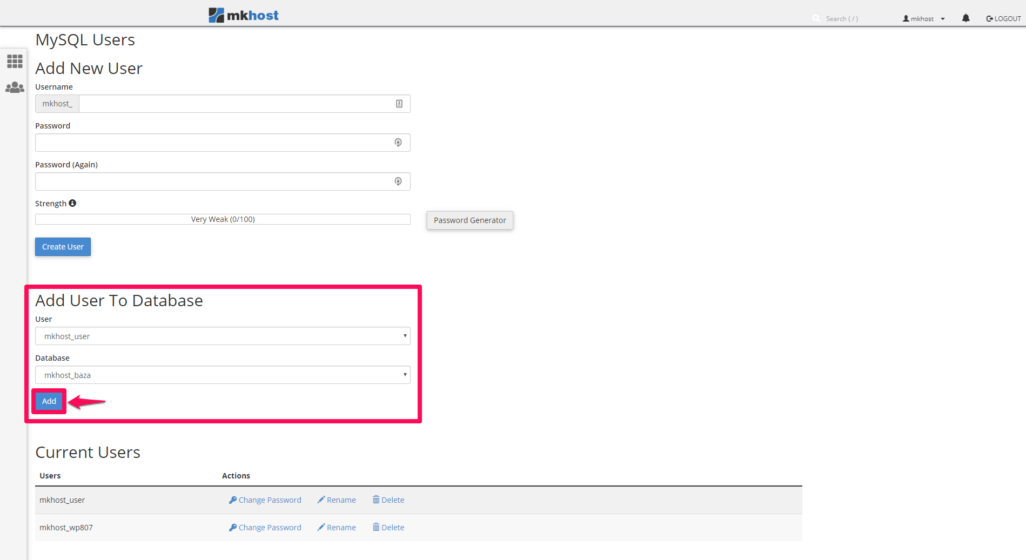Change Password for mkhost_wp807
1026x560 pixels.
point(265,528)
